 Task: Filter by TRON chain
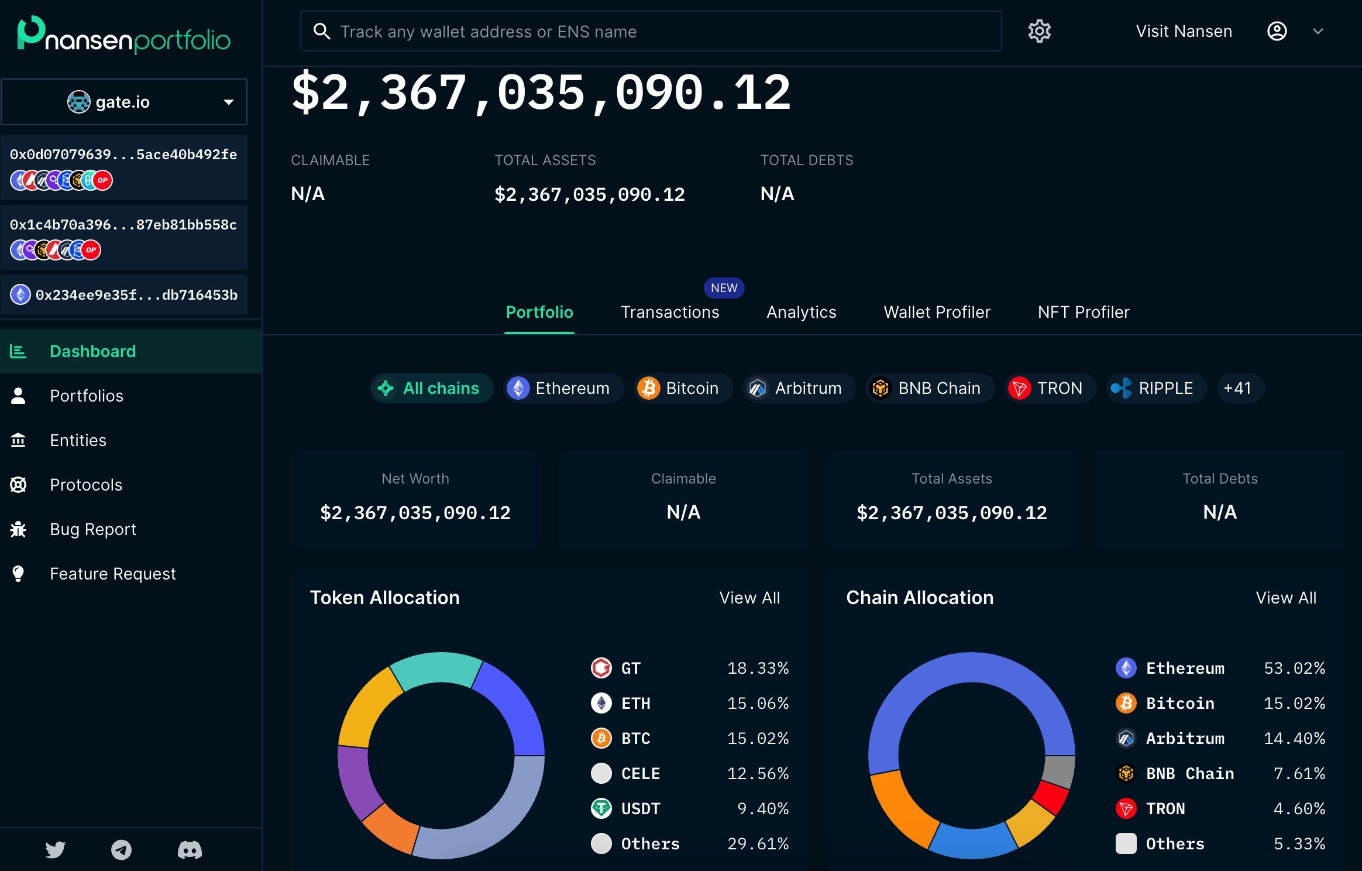1050,388
